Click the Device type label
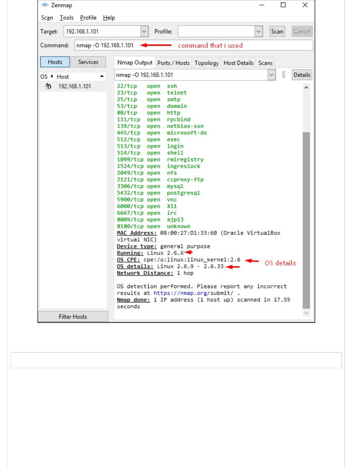 pos(137,246)
